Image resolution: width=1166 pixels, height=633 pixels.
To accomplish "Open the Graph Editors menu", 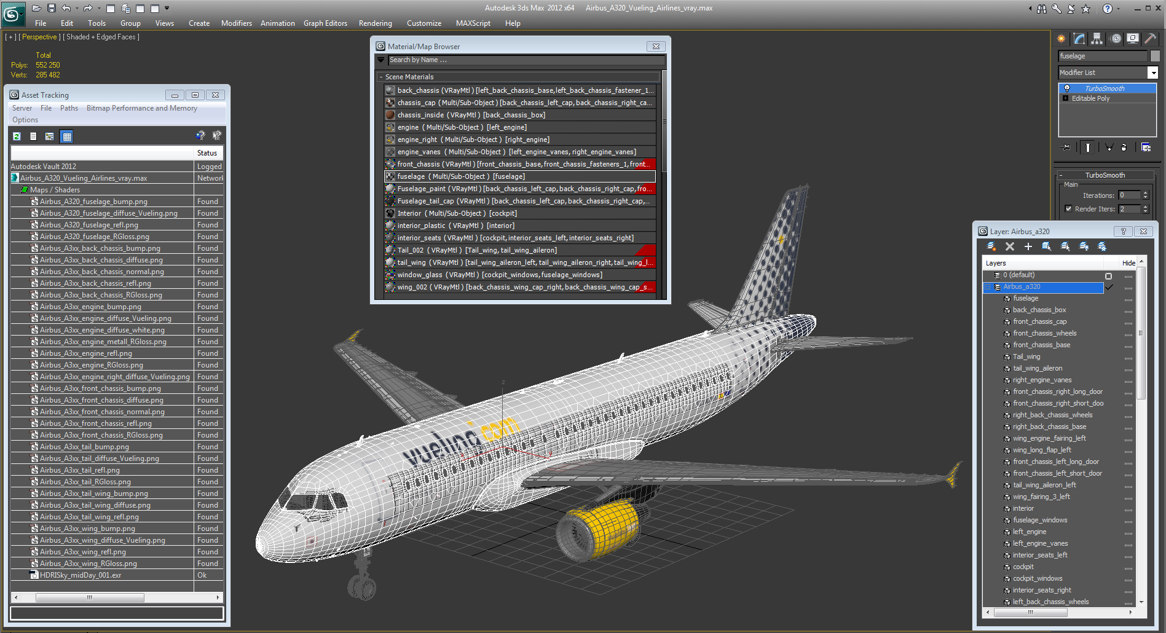I will 325,23.
